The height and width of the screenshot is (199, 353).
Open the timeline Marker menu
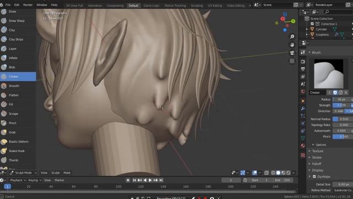pyautogui.click(x=60, y=180)
